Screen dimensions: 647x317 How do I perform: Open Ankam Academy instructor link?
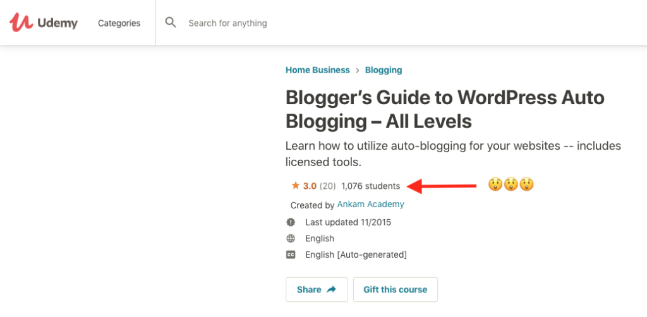coord(370,204)
